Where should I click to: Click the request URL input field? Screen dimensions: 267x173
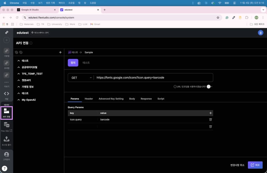tap(154, 78)
